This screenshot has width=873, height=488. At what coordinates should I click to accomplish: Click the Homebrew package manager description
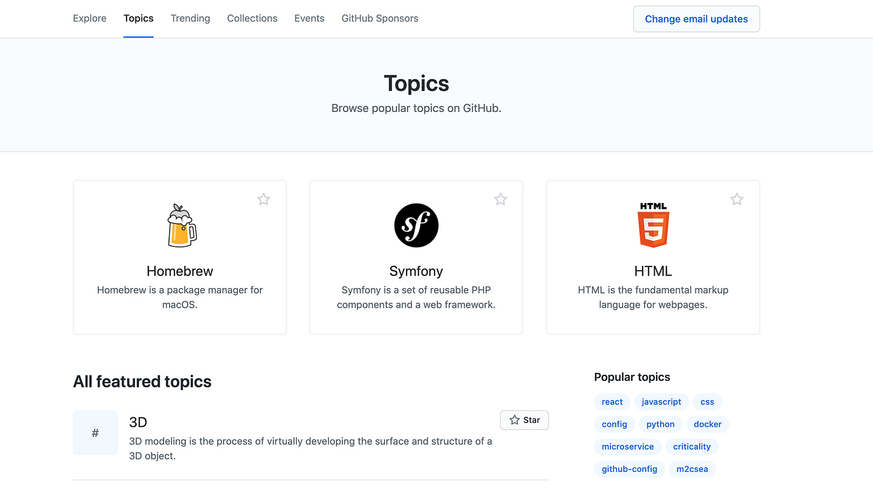[180, 297]
